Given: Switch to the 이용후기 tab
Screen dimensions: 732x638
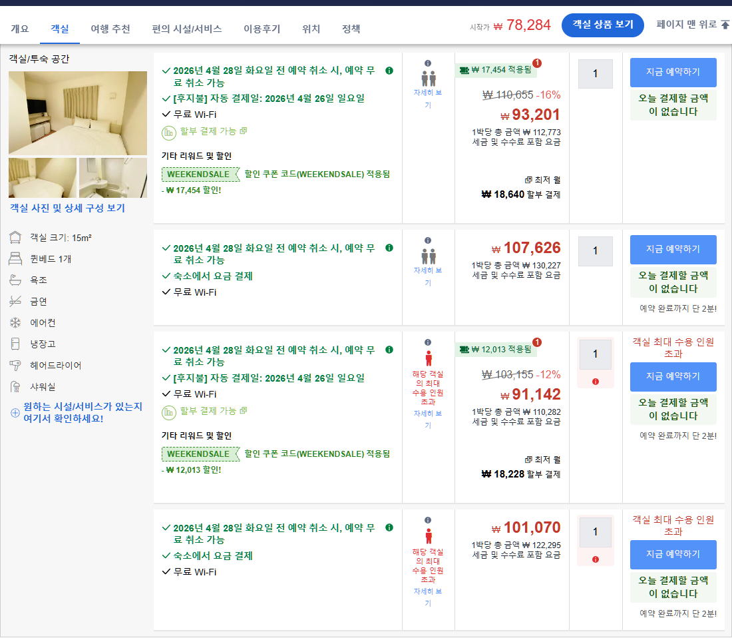Looking at the screenshot, I should pyautogui.click(x=263, y=29).
